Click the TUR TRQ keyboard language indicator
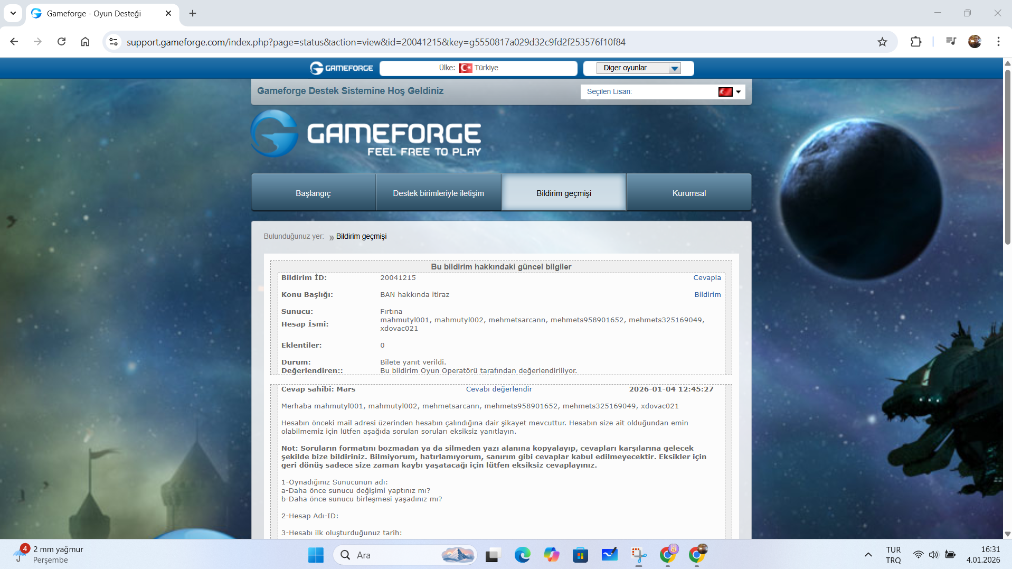Screen dimensions: 1012x569 [x=893, y=555]
